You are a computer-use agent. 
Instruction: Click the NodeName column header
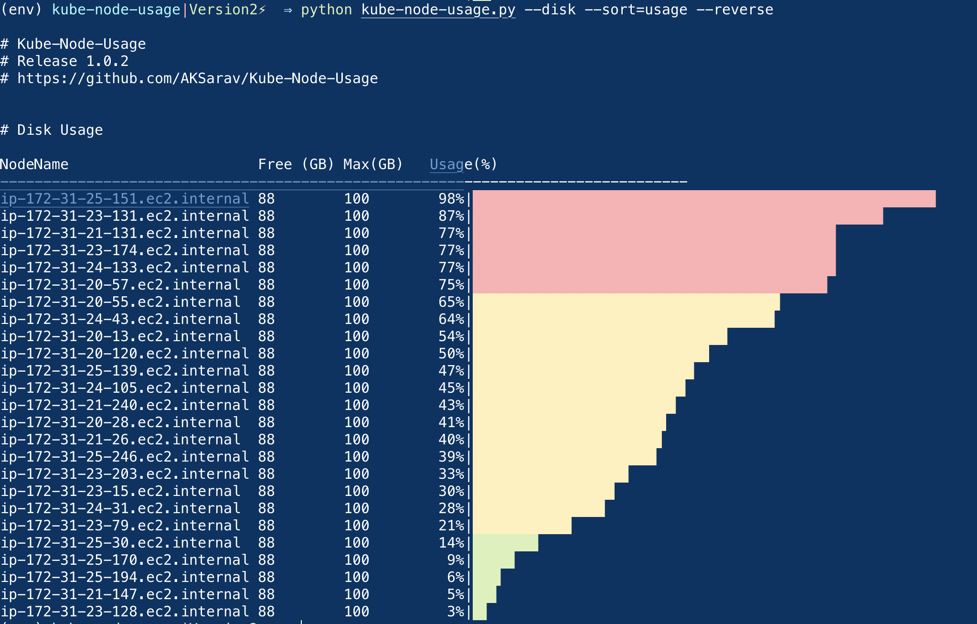point(34,164)
